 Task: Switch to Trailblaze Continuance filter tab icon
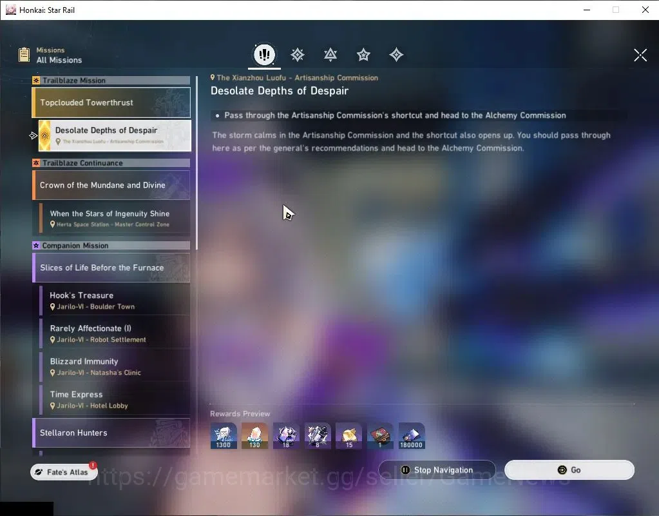coord(330,55)
